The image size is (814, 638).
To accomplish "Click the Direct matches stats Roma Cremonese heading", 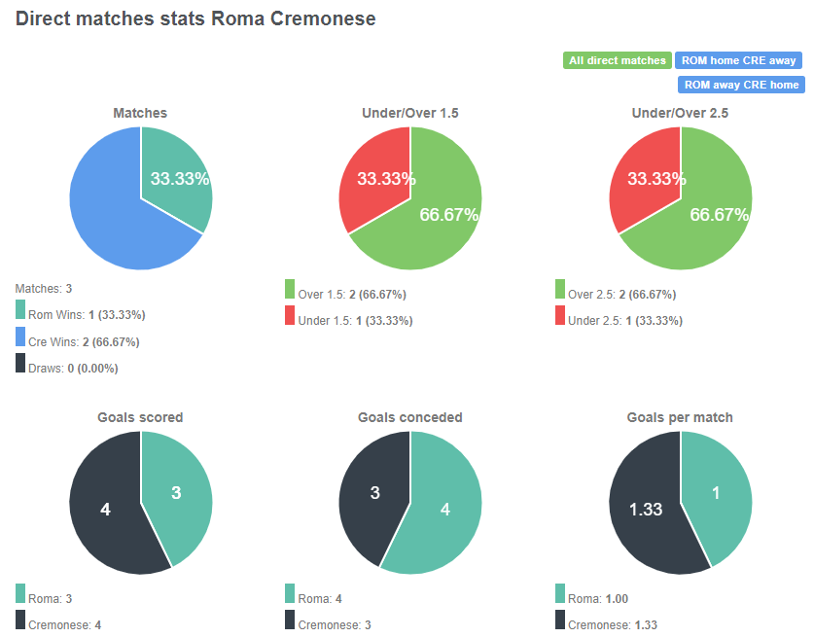I will coord(193,18).
